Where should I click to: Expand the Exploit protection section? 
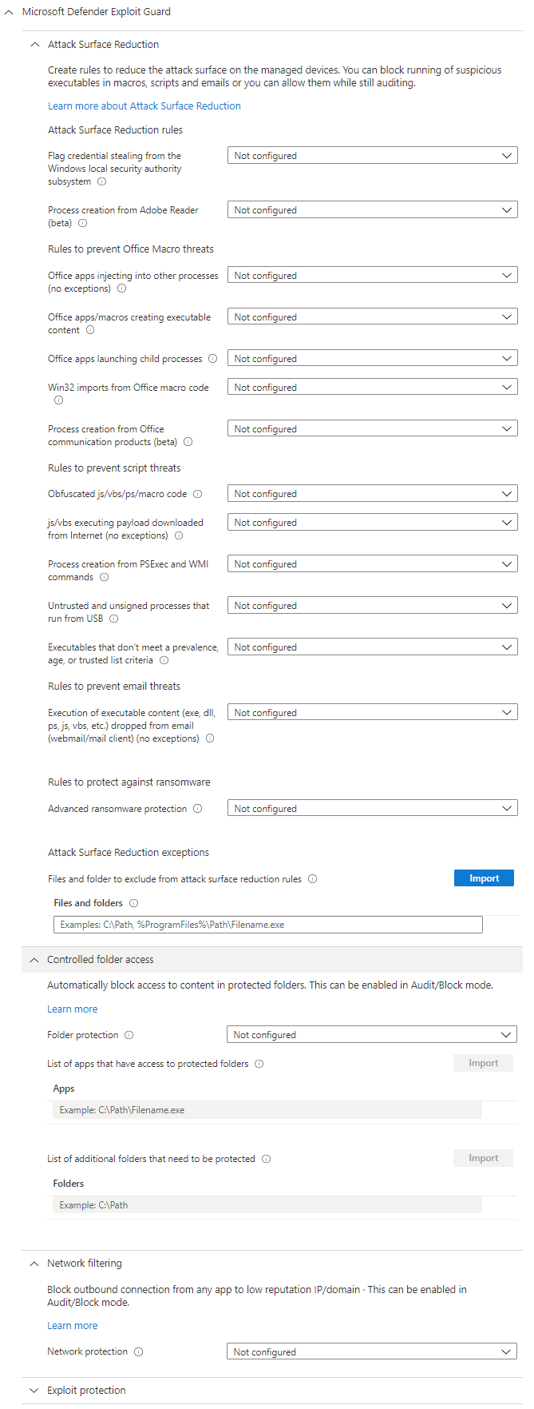[34, 1391]
